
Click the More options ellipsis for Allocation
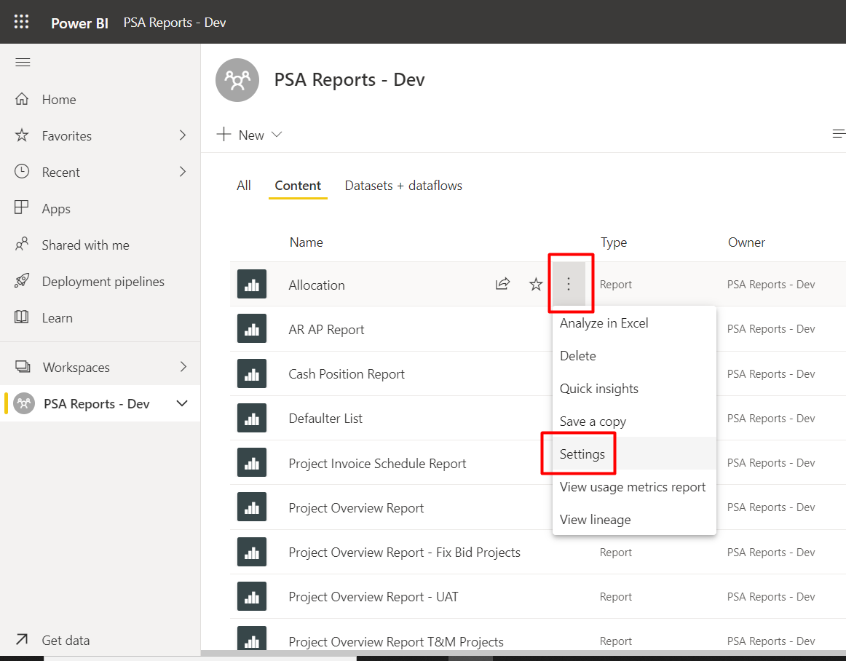(x=569, y=285)
